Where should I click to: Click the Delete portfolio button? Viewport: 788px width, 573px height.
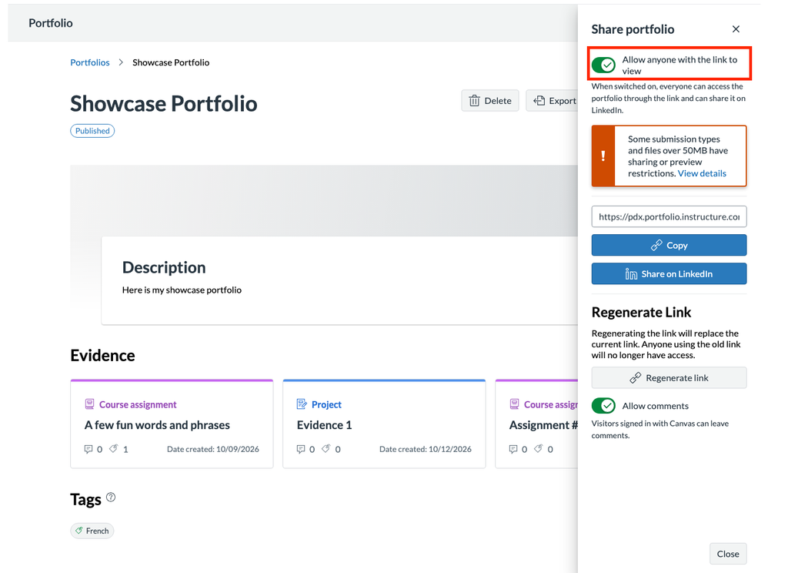490,101
